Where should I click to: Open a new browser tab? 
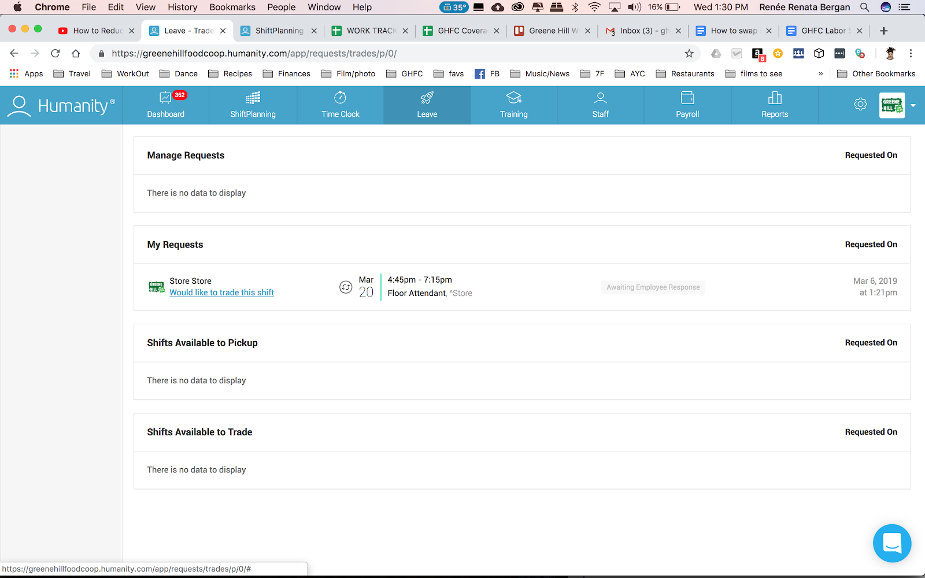pyautogui.click(x=883, y=31)
